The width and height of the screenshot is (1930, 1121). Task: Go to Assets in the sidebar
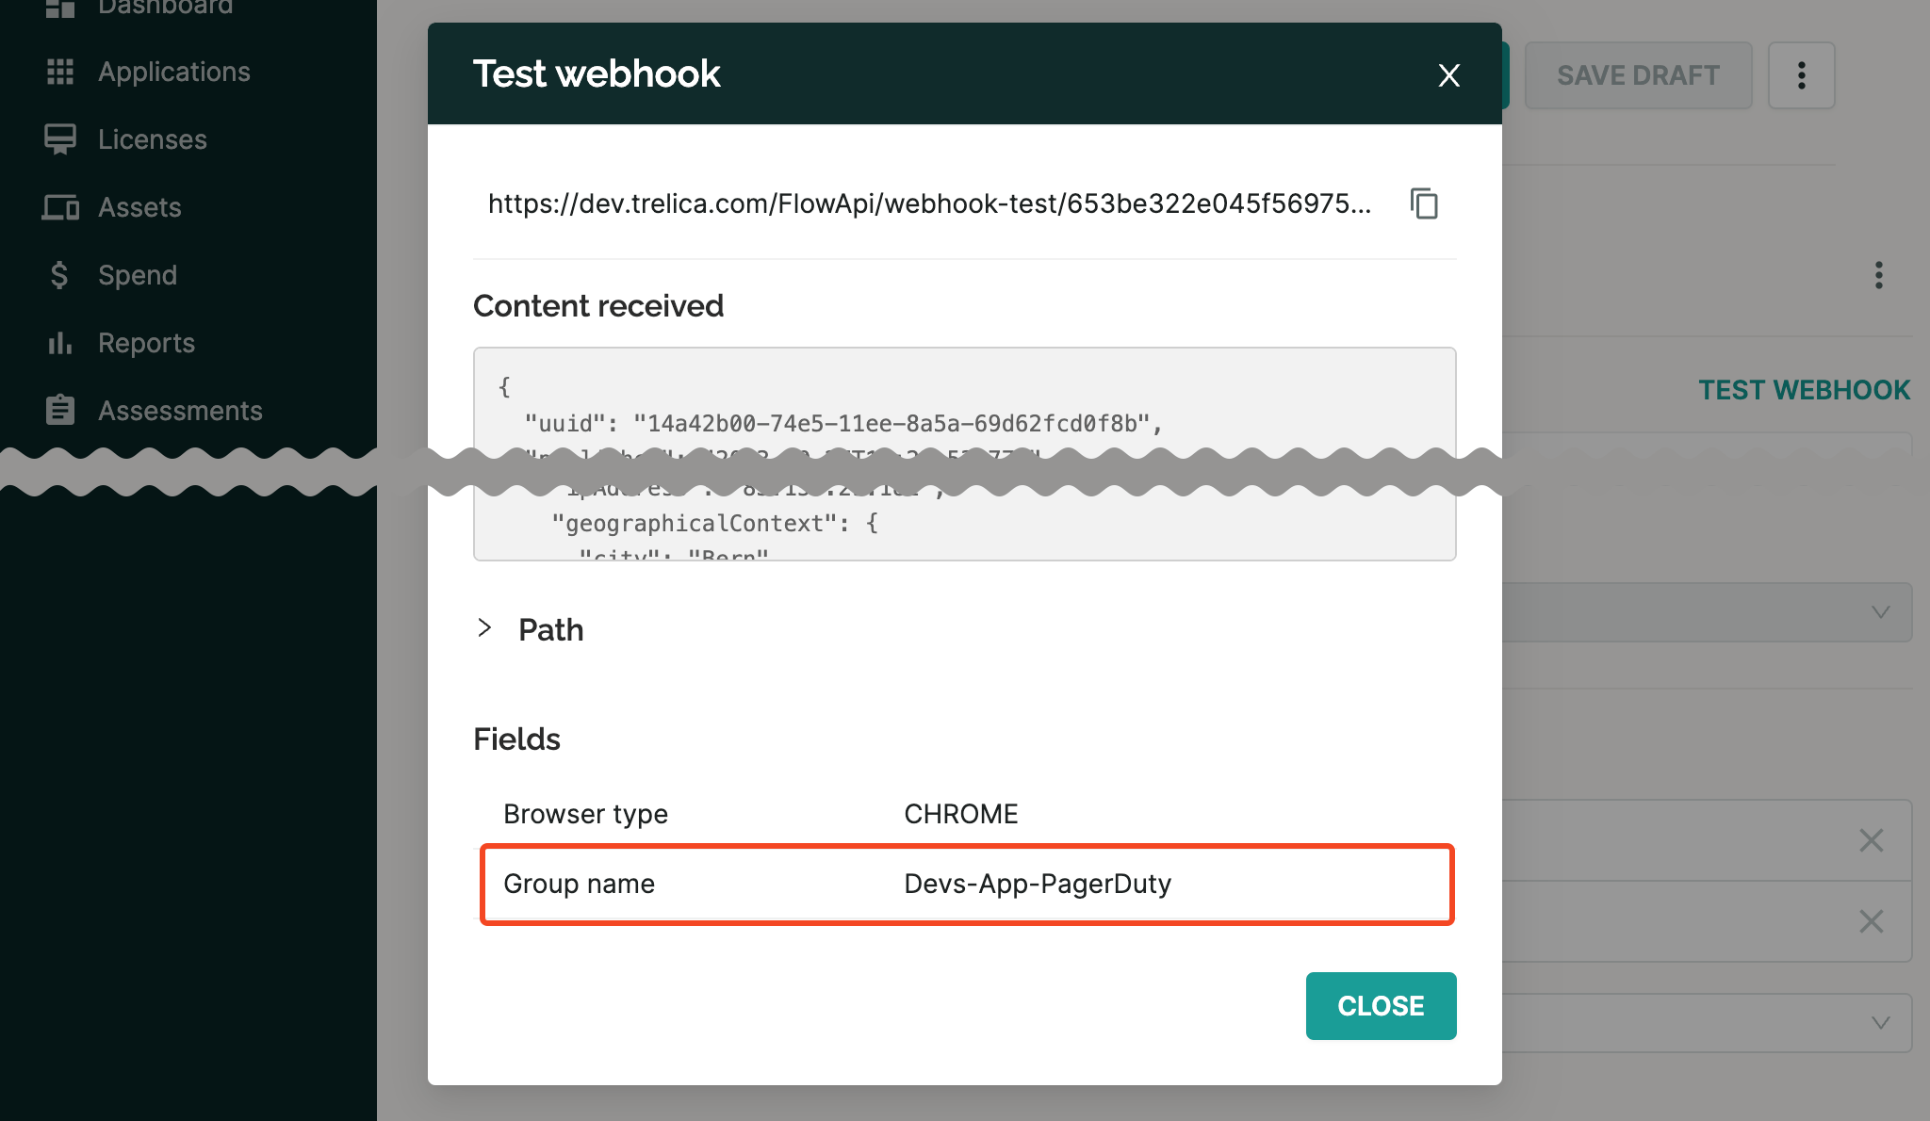click(x=139, y=207)
